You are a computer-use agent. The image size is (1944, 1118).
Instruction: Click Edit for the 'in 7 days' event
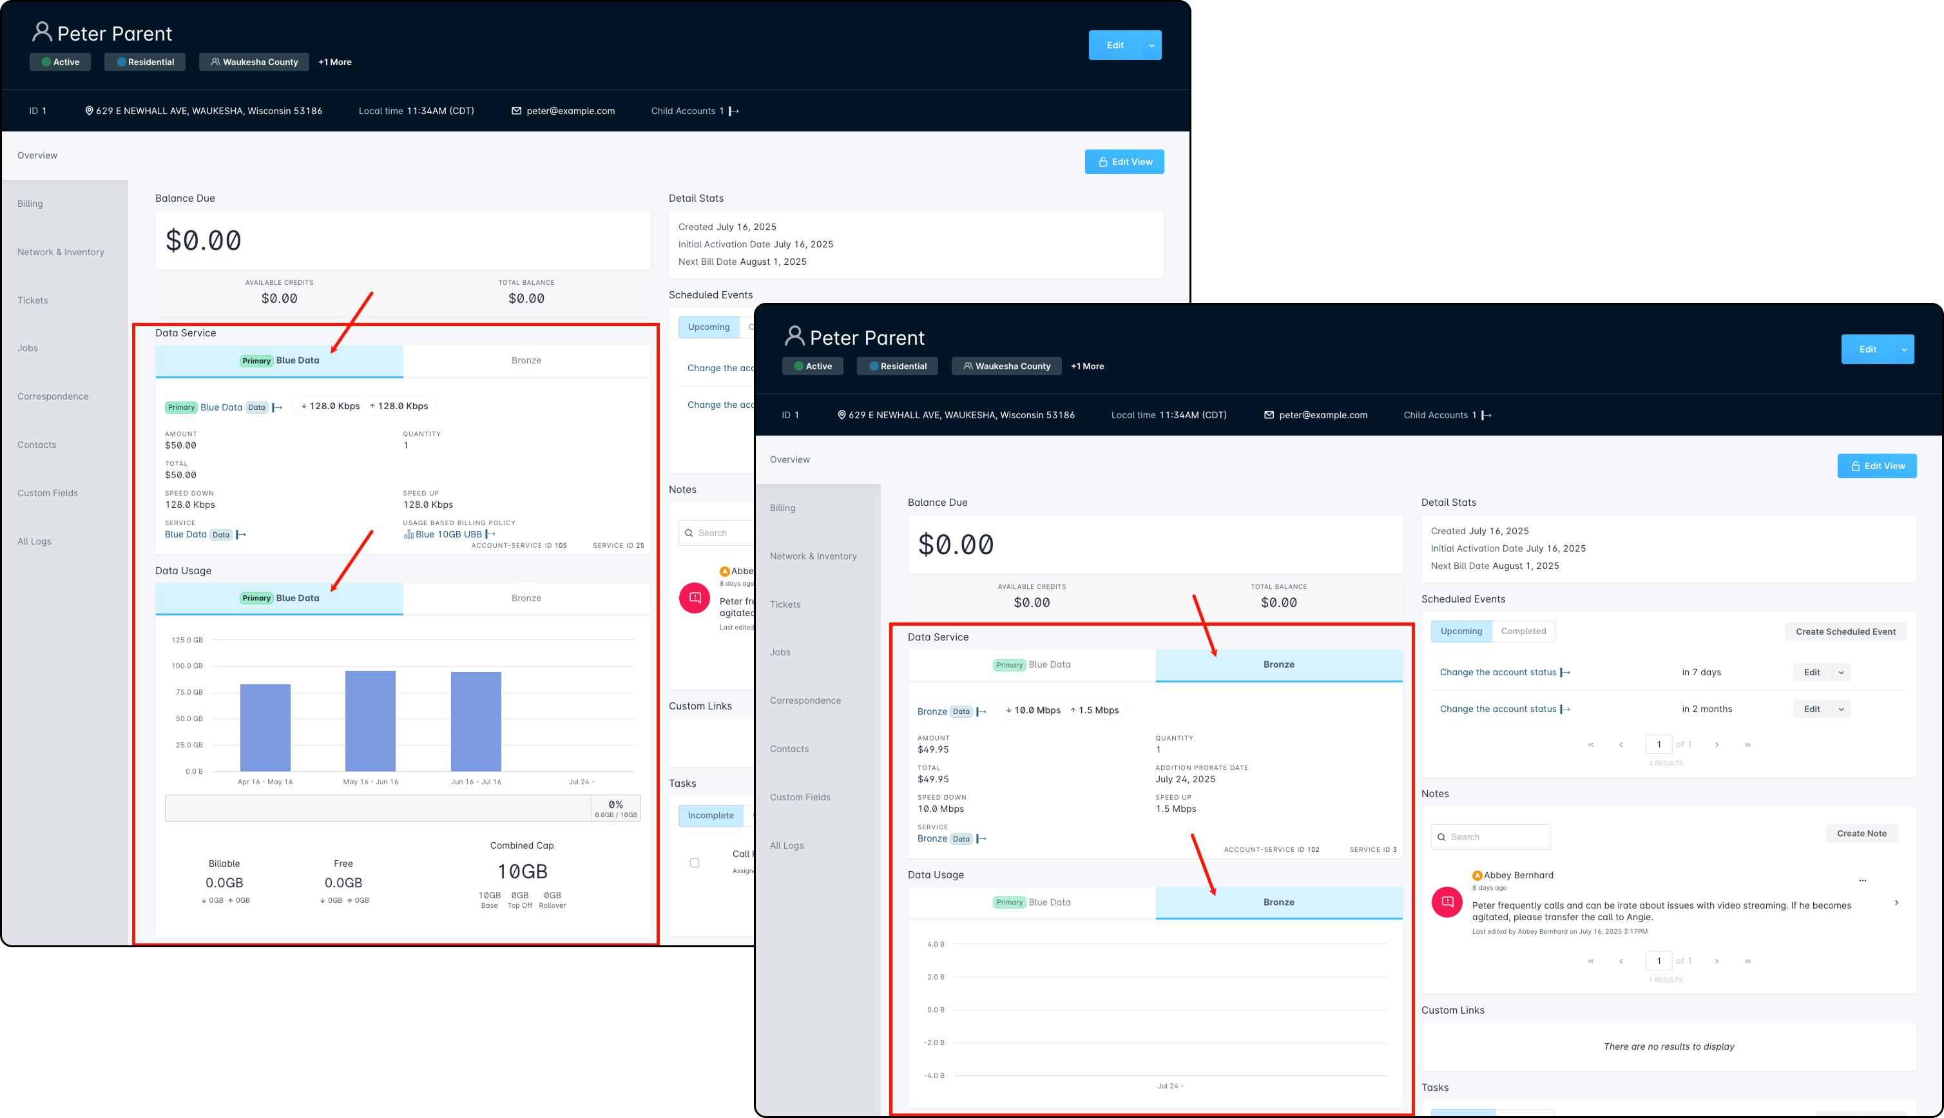[1812, 673]
